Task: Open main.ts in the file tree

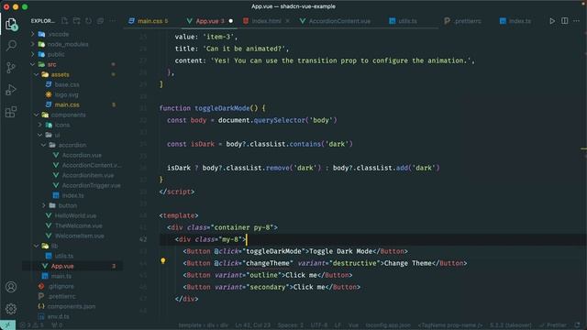Action: 61,277
